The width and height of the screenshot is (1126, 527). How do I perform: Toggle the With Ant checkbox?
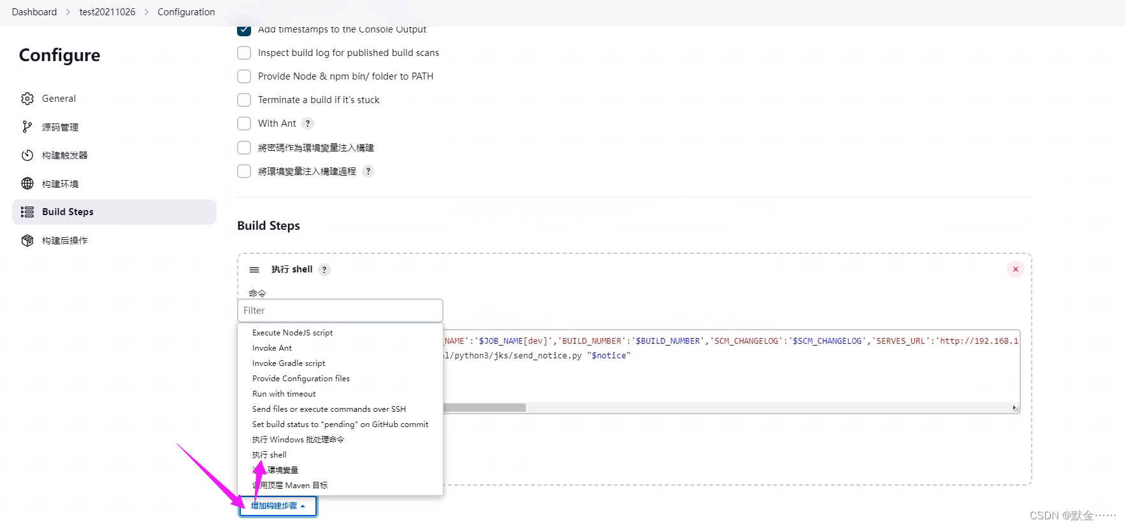(244, 123)
